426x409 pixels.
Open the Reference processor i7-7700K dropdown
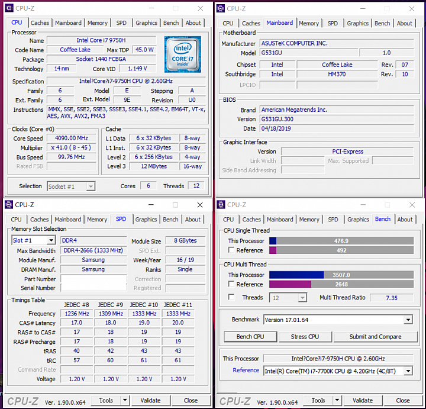[408, 371]
